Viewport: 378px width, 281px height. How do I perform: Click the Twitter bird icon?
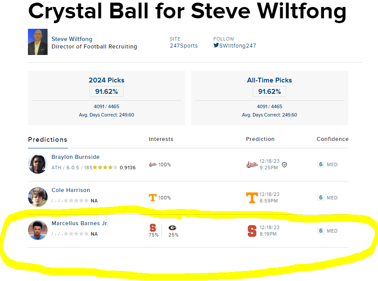coord(216,45)
